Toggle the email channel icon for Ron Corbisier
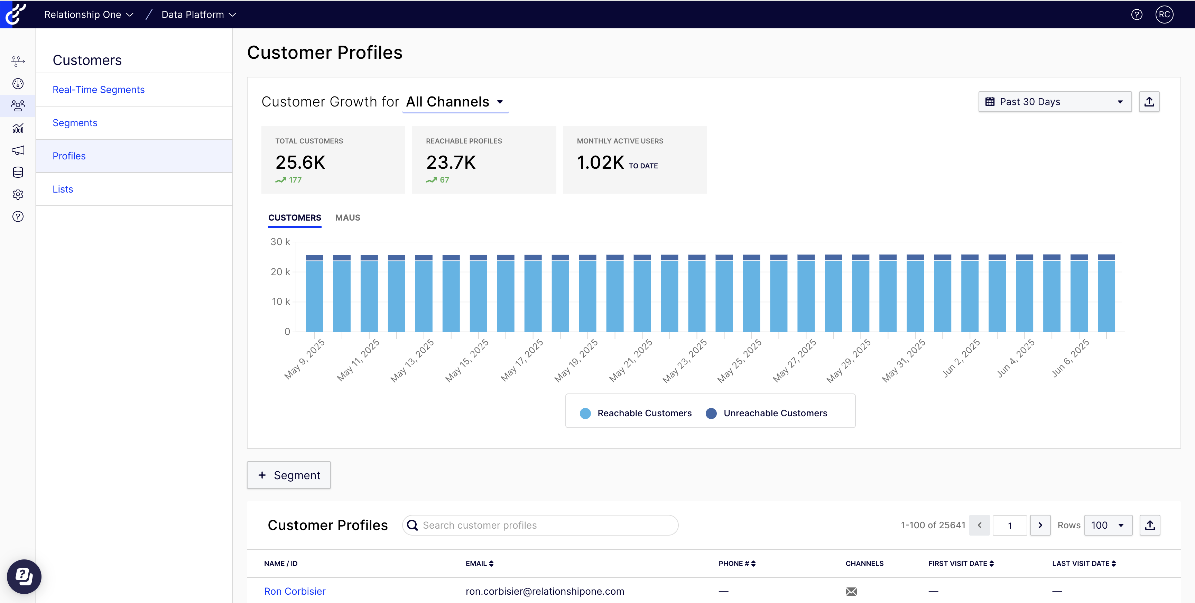The width and height of the screenshot is (1195, 603). [x=851, y=591]
